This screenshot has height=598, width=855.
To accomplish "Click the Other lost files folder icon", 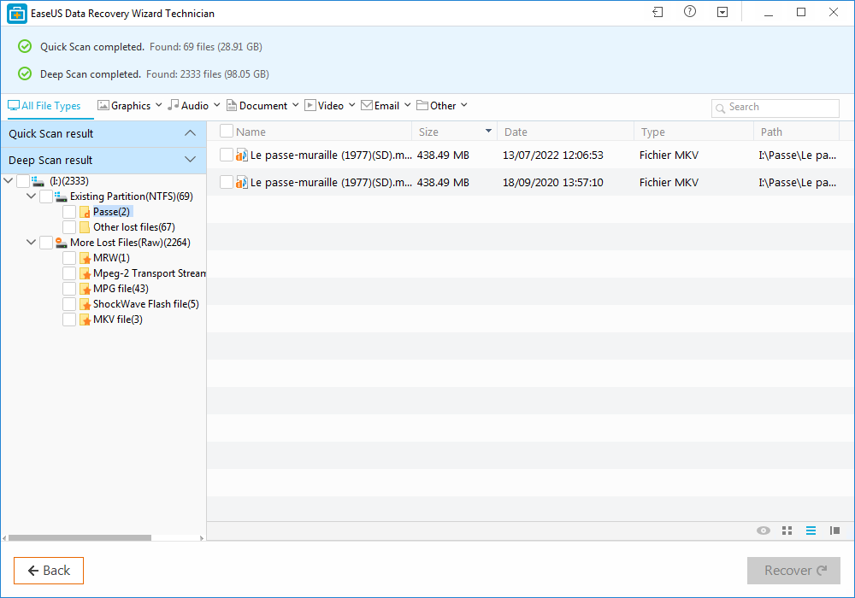I will pyautogui.click(x=85, y=227).
